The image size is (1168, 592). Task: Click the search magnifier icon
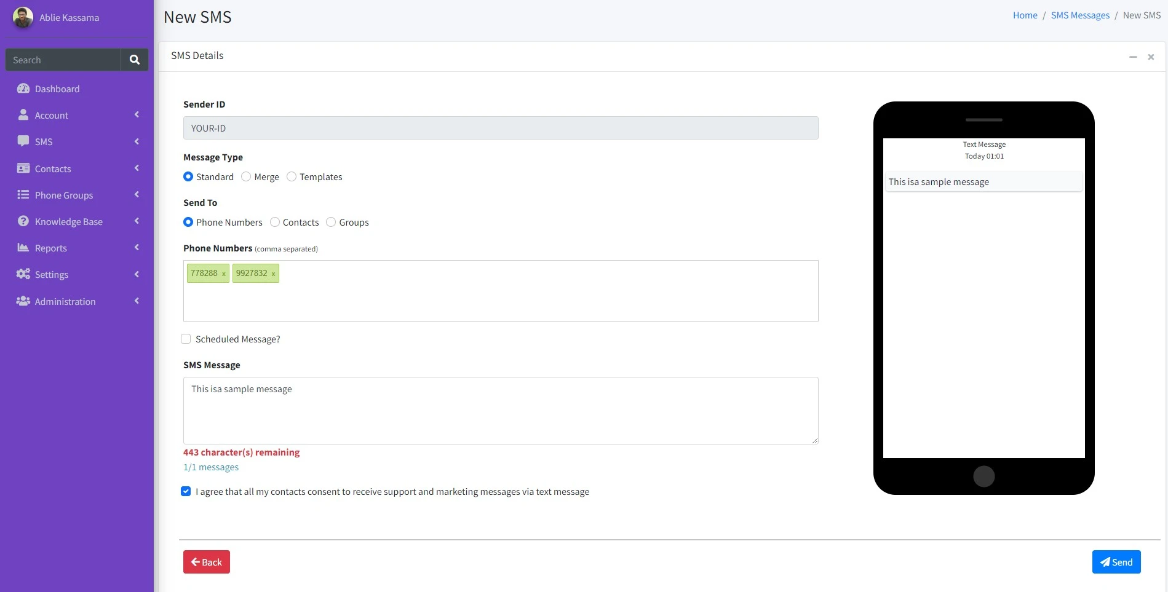134,59
